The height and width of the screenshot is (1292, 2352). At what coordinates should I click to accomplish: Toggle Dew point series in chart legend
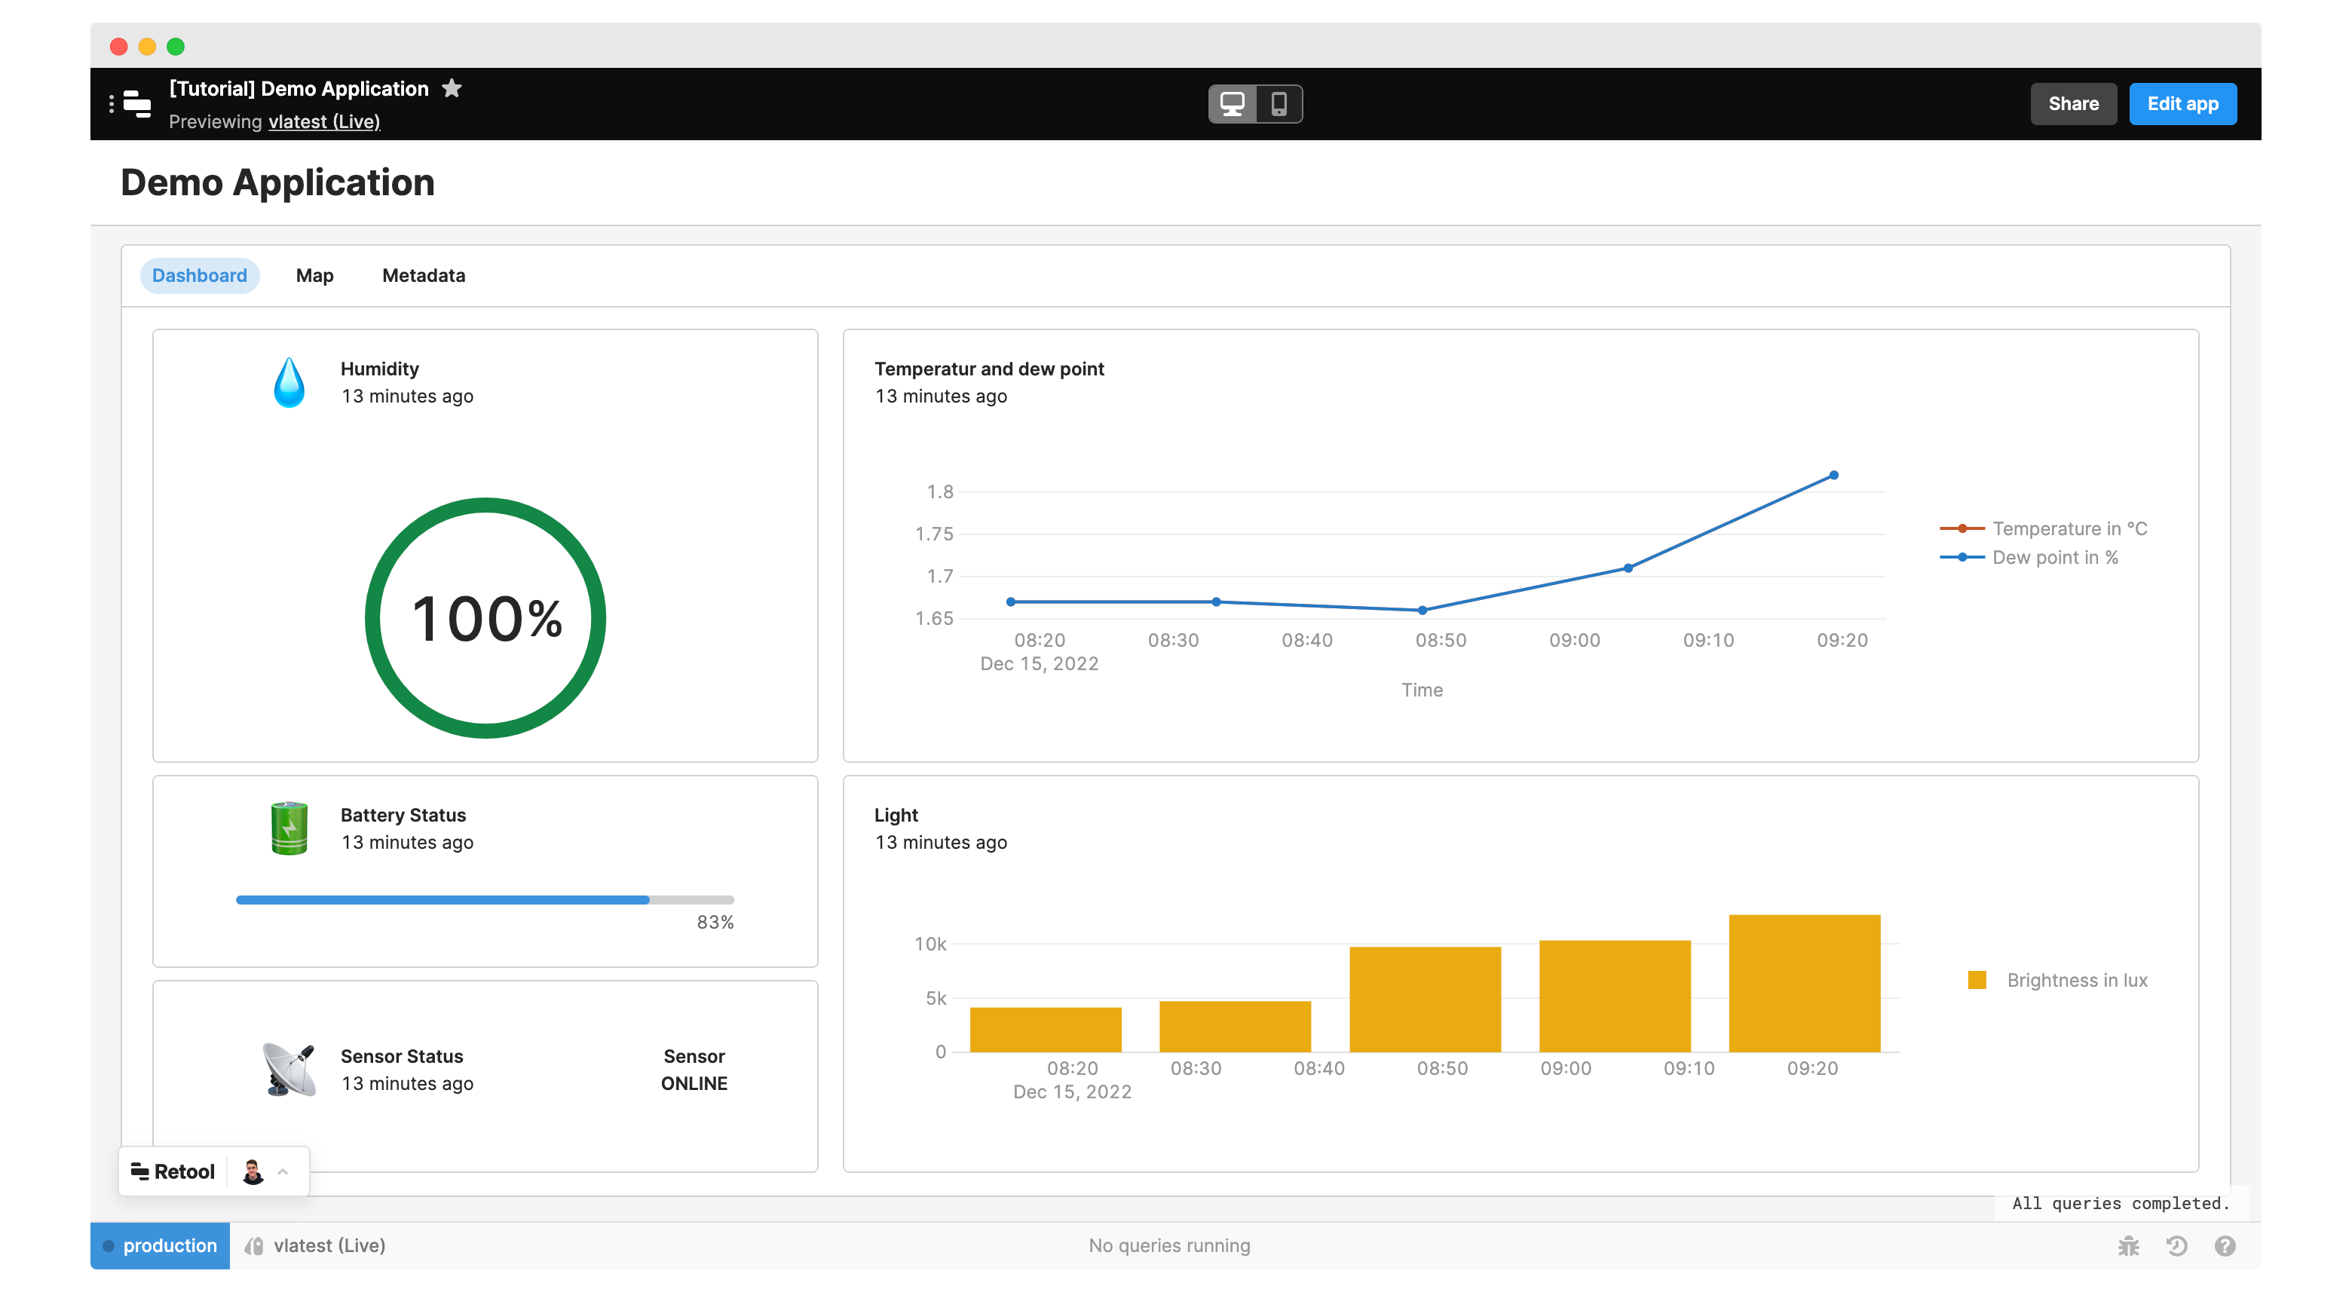pyautogui.click(x=2053, y=557)
